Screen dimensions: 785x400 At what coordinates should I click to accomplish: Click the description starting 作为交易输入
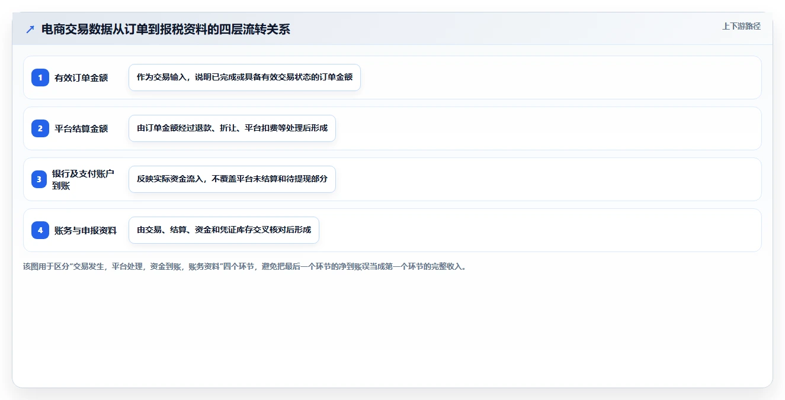245,78
